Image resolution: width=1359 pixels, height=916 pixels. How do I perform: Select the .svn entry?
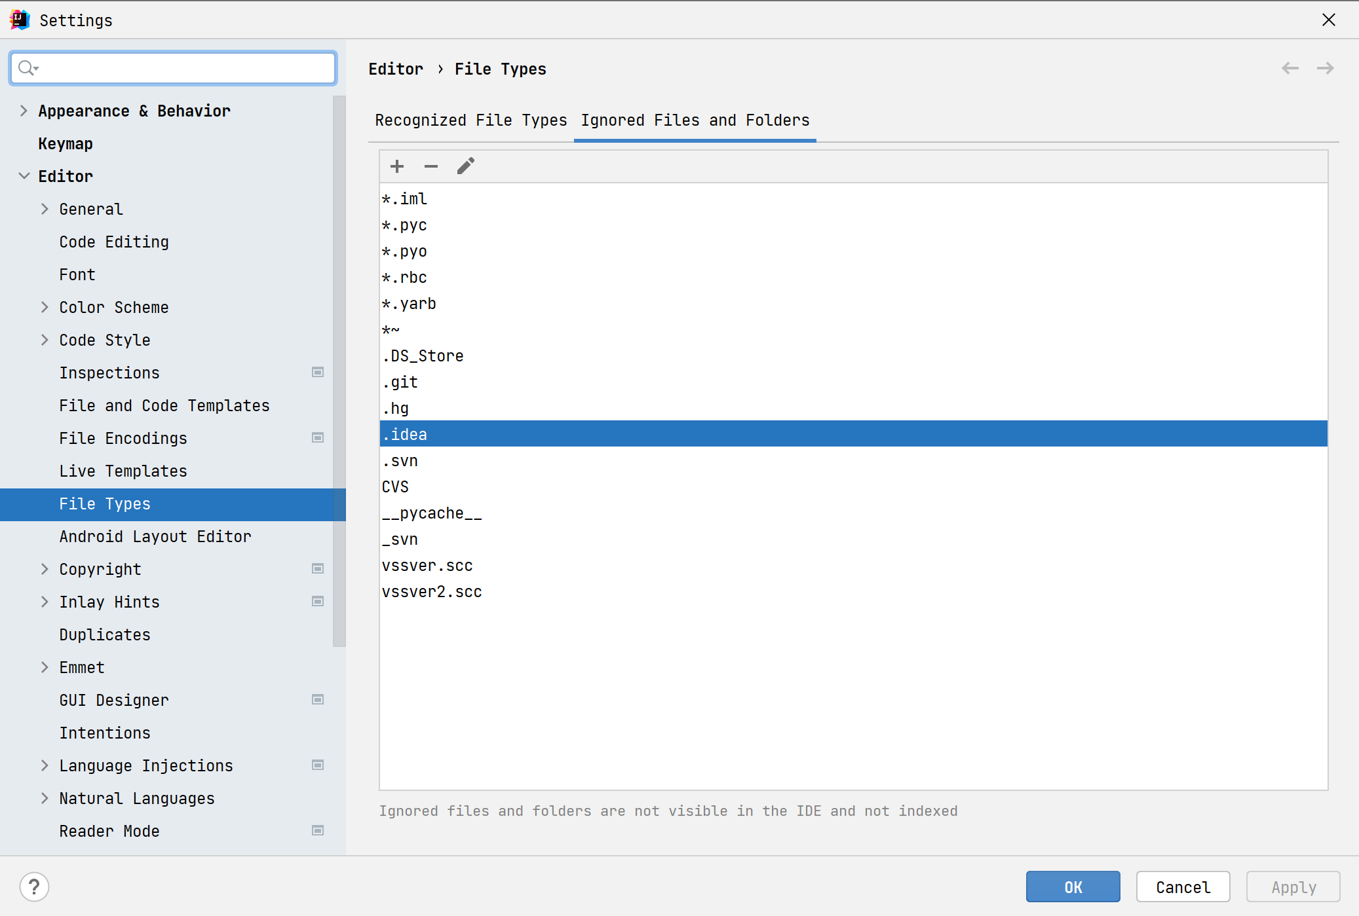tap(854, 460)
